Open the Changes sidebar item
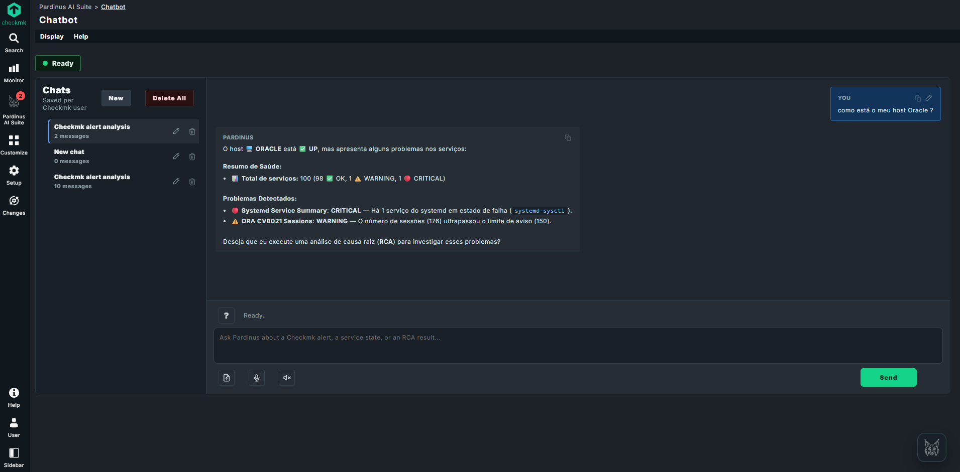The image size is (960, 472). pos(14,206)
